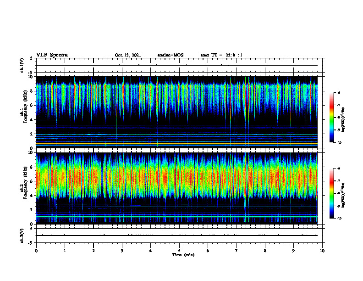The image size is (363, 281).
Task: Click the "-10" label on ch.2 color bar
Action: (x=339, y=219)
